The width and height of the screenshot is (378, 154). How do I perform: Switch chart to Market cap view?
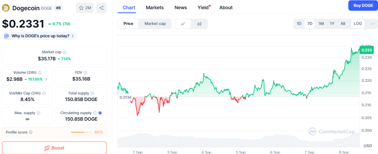(x=155, y=24)
